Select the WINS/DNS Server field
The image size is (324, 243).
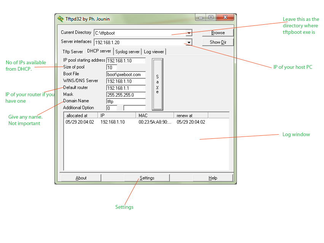coord(126,81)
